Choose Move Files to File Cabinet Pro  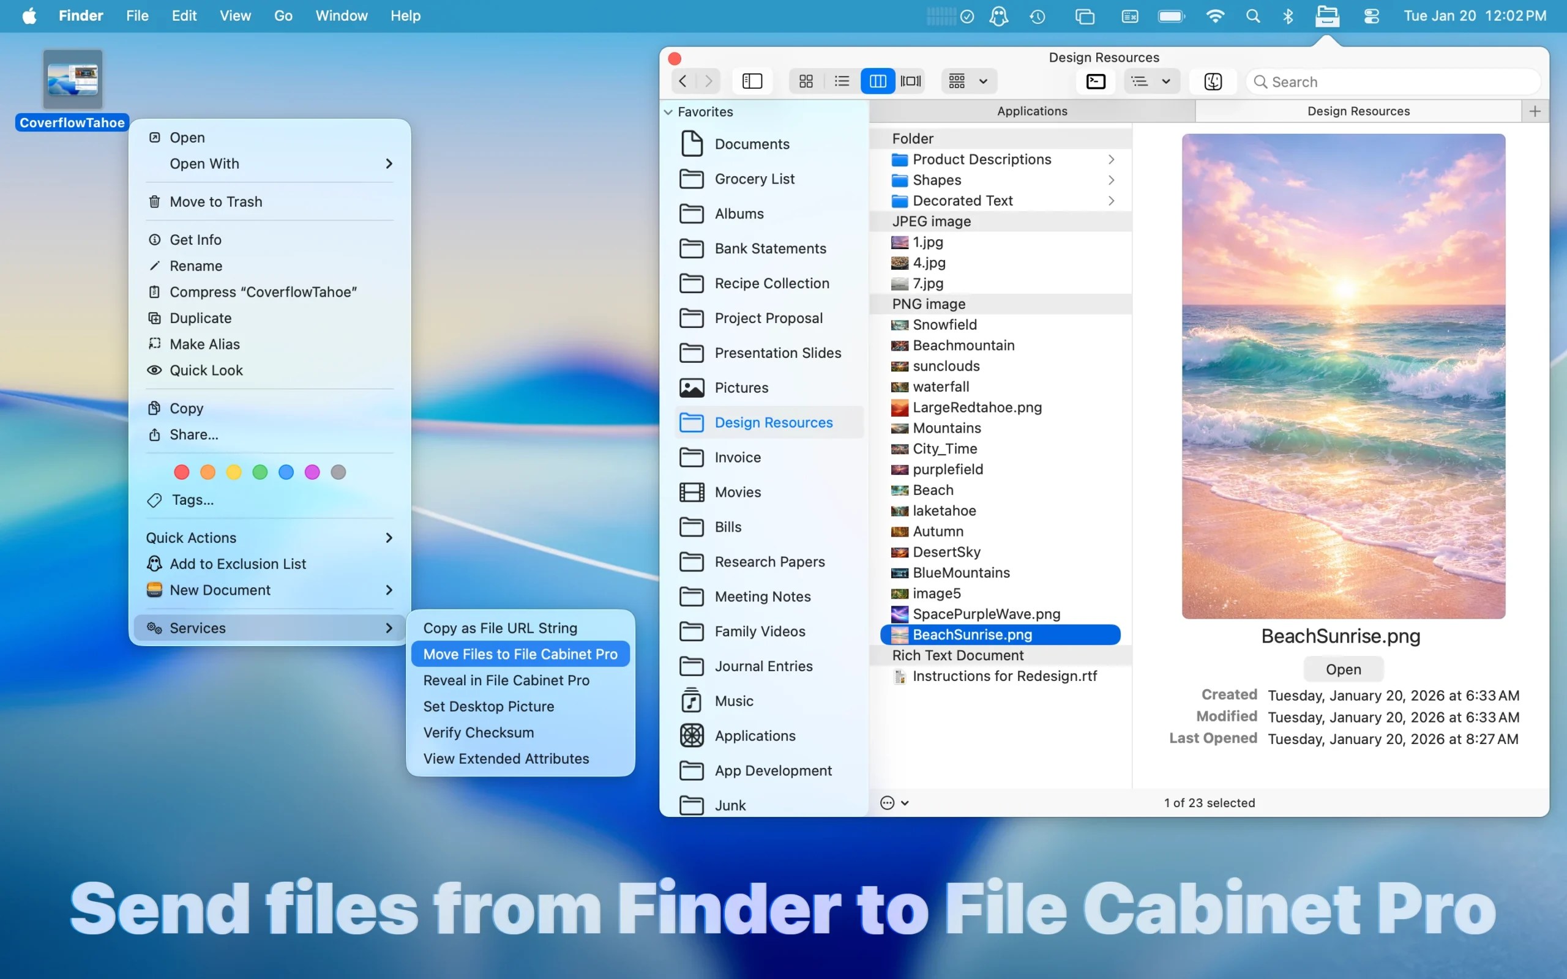tap(520, 654)
